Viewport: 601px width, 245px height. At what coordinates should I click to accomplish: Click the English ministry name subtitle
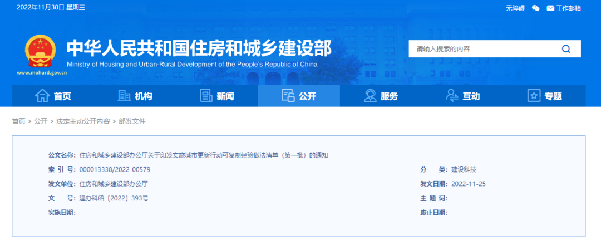[x=192, y=65]
